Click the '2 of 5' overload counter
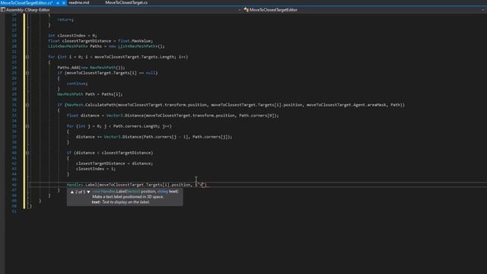The width and height of the screenshot is (487, 274). pos(80,192)
